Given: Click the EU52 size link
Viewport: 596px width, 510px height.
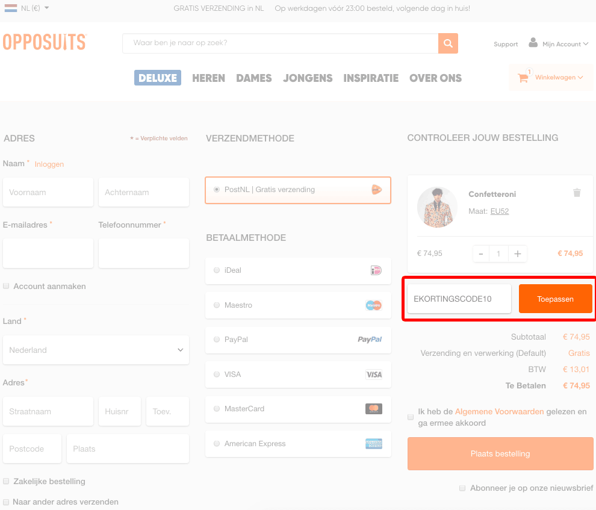Looking at the screenshot, I should [x=500, y=211].
